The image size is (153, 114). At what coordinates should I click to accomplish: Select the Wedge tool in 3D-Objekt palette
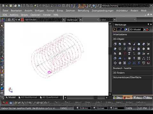134,44
